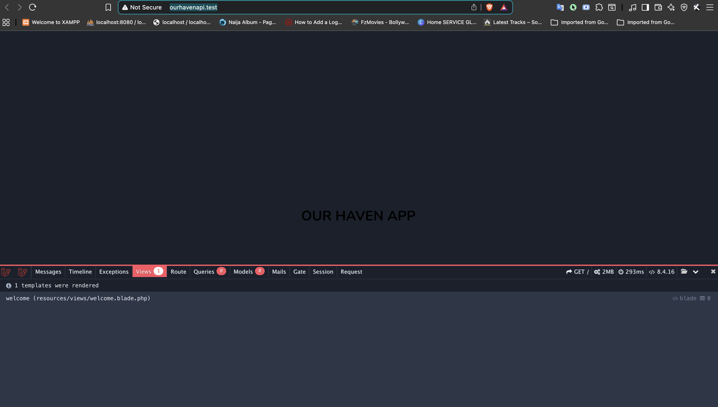Image resolution: width=718 pixels, height=407 pixels.
Task: Open the crossed tools extension icon
Action: pyautogui.click(x=697, y=7)
